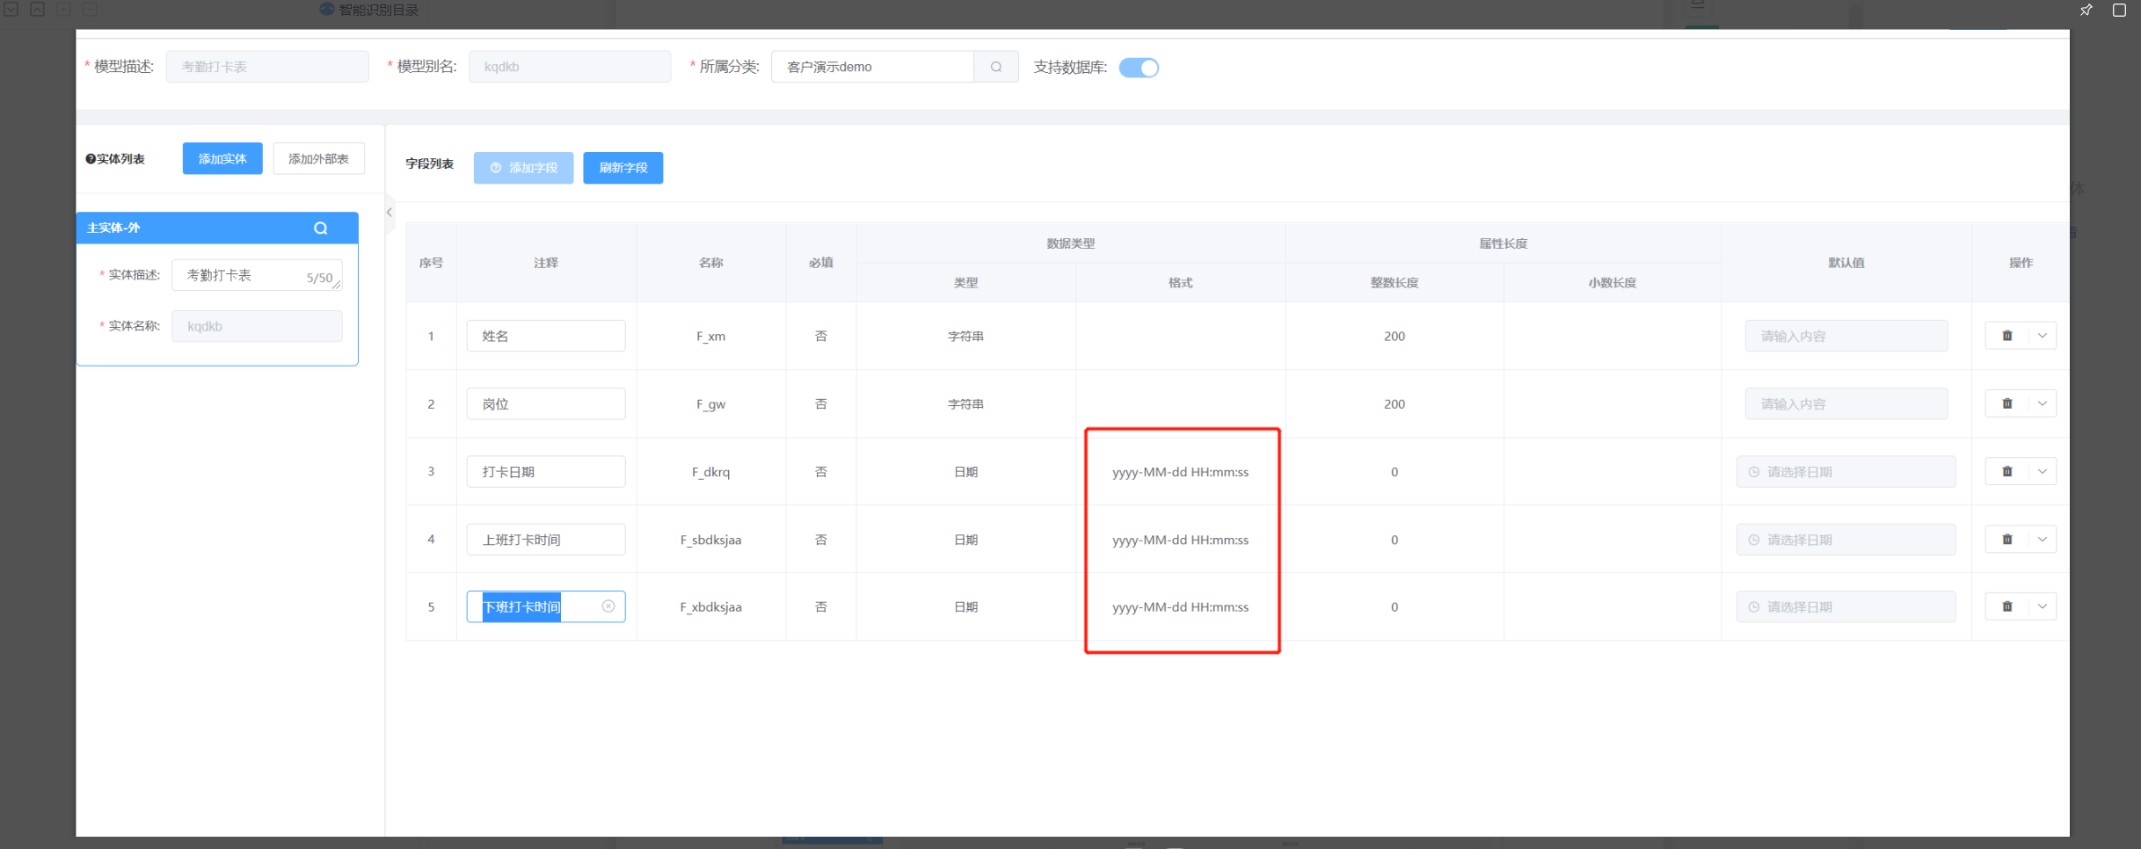Click the 实体描述 text field
Screen dimensions: 2141x849
pos(244,275)
